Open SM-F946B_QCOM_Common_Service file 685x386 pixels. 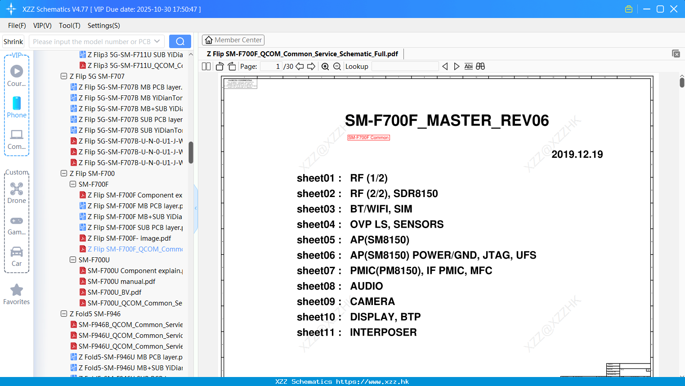[126, 325]
